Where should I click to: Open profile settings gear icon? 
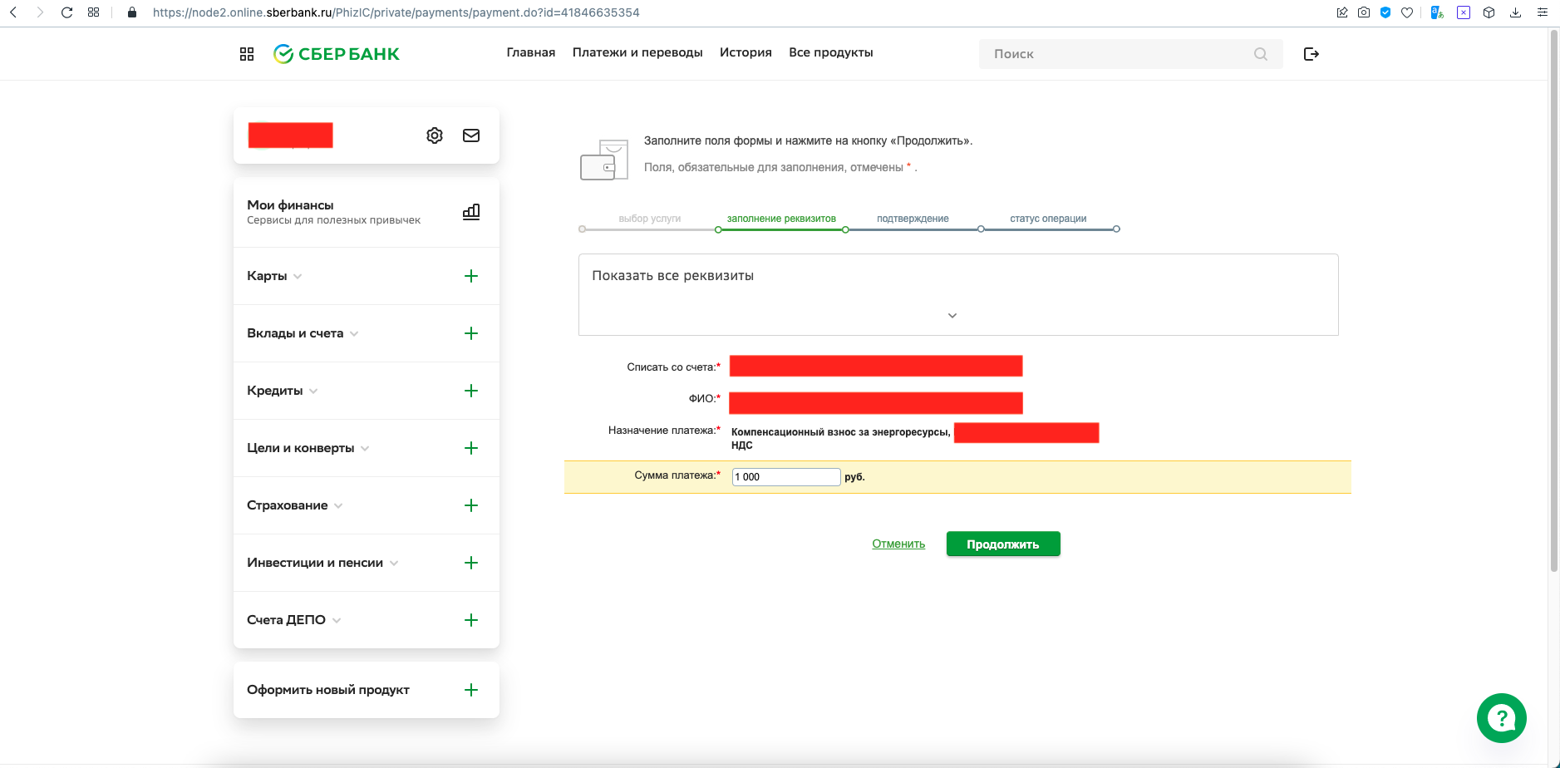pos(435,135)
